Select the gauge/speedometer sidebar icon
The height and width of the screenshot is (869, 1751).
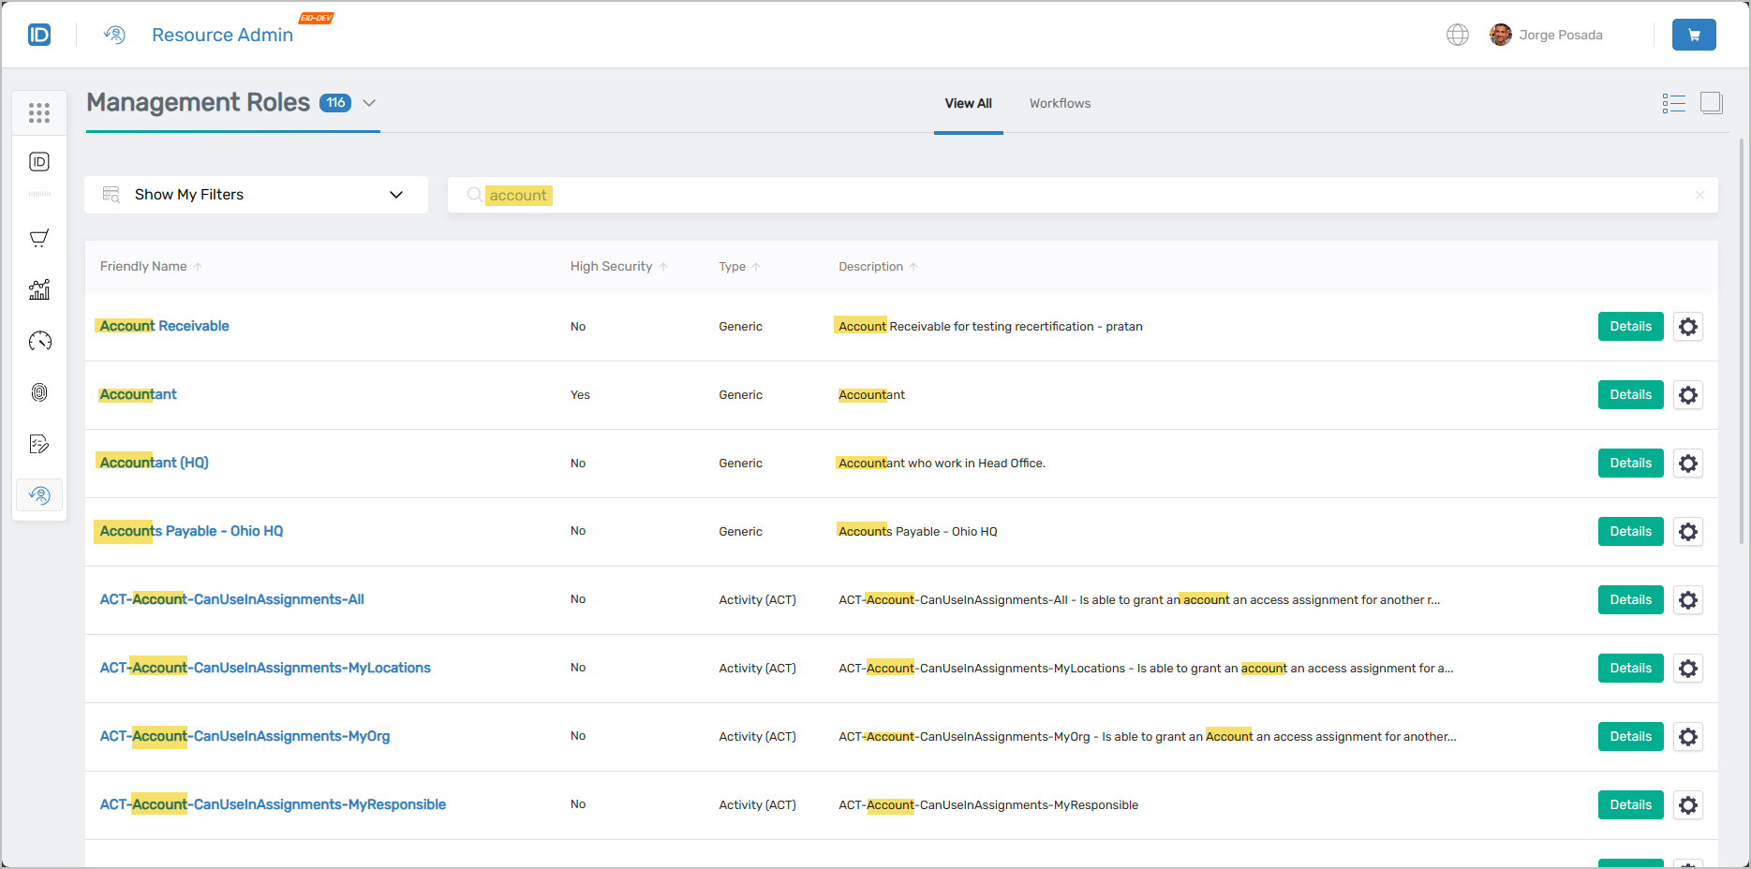39,341
